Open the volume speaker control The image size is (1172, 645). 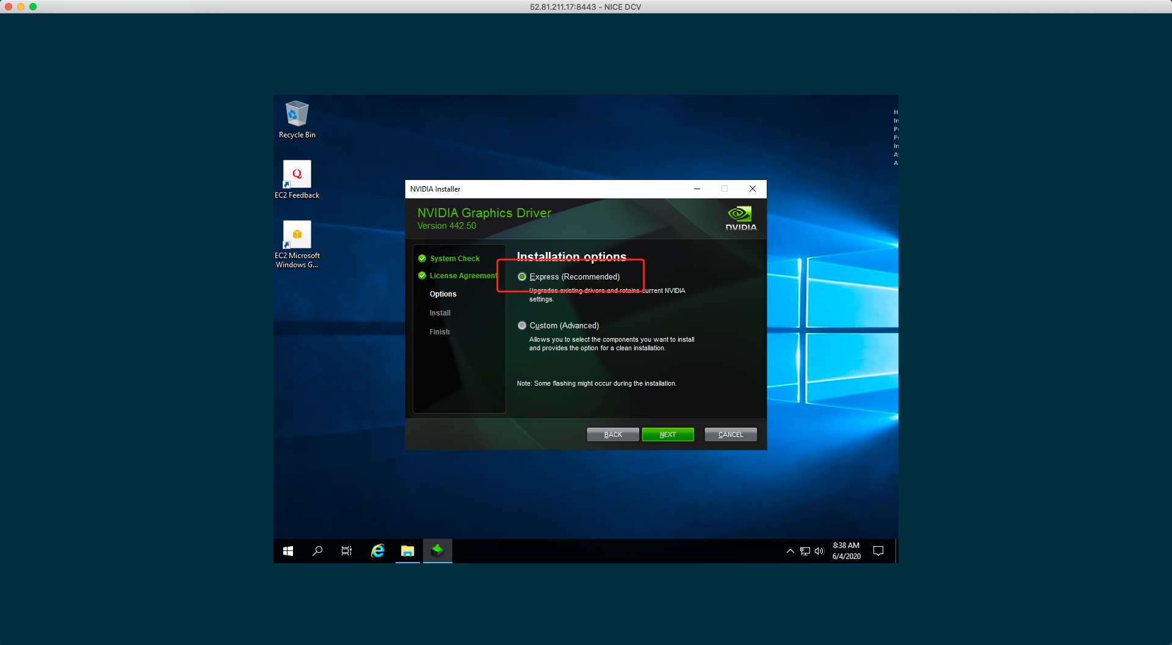point(819,551)
